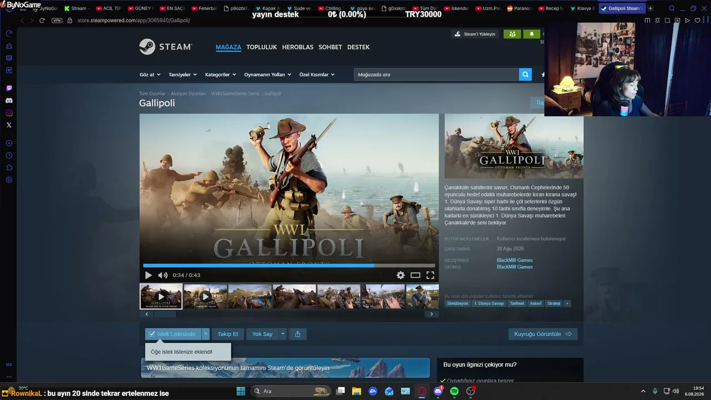711x400 pixels.
Task: Open Yok Say options dropdown arrow
Action: tap(283, 334)
